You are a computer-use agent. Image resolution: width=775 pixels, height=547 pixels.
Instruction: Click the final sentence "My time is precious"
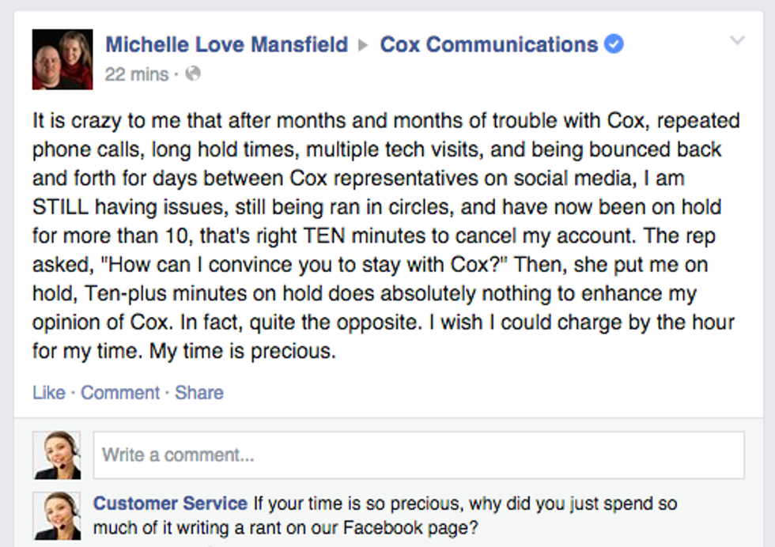coord(242,351)
